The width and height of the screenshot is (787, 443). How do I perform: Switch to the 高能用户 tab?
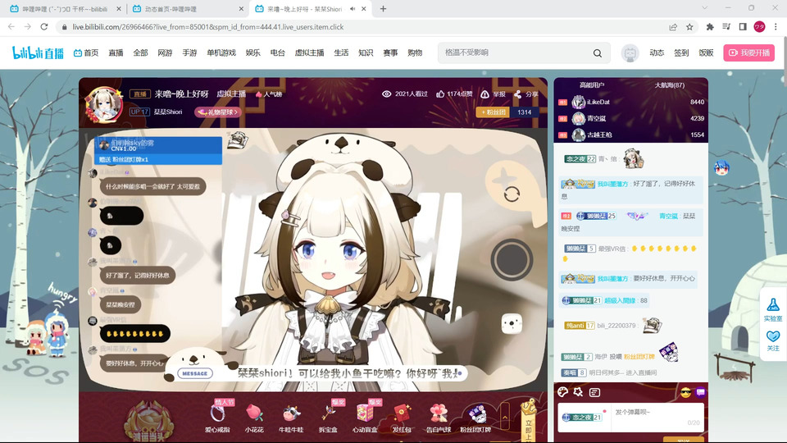tap(592, 85)
